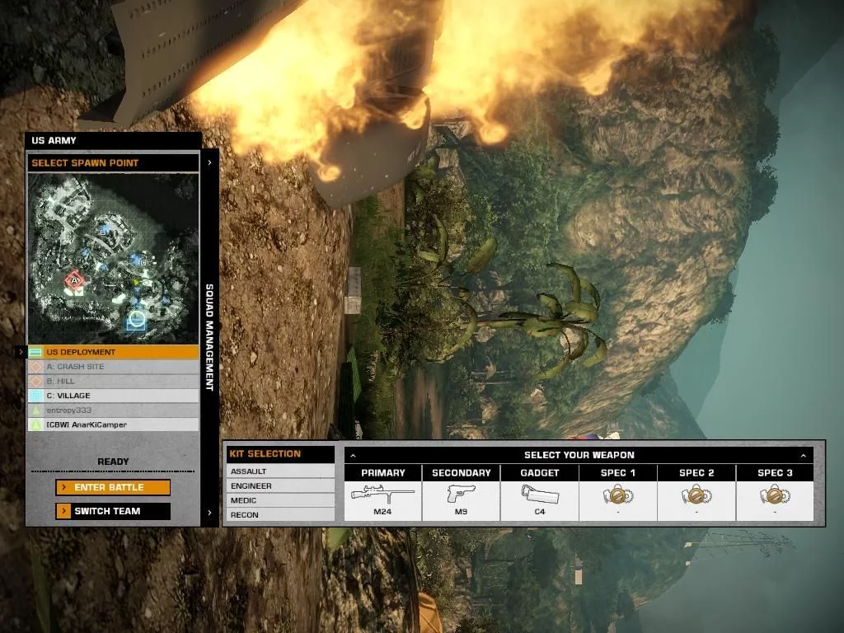This screenshot has width=844, height=633.
Task: Click the US Army team label
Action: click(x=54, y=140)
